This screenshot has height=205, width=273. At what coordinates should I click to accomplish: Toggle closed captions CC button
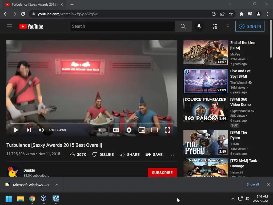click(x=116, y=130)
